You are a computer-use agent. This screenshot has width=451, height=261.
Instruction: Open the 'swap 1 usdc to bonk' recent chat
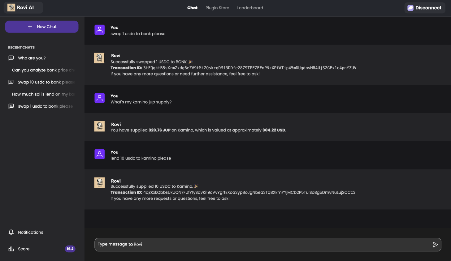[x=45, y=106]
